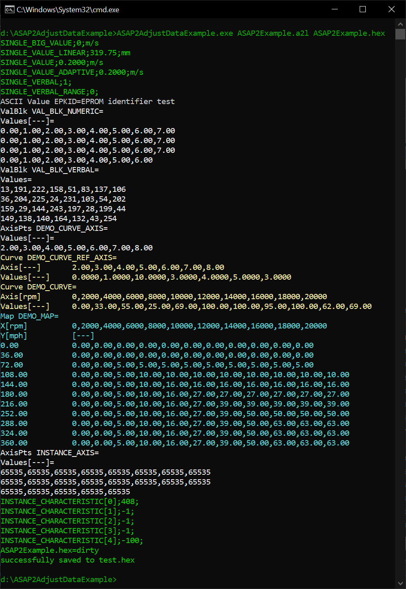Image resolution: width=406 pixels, height=589 pixels.
Task: Click the 'successfully saved to test.hex' message
Action: (x=67, y=560)
